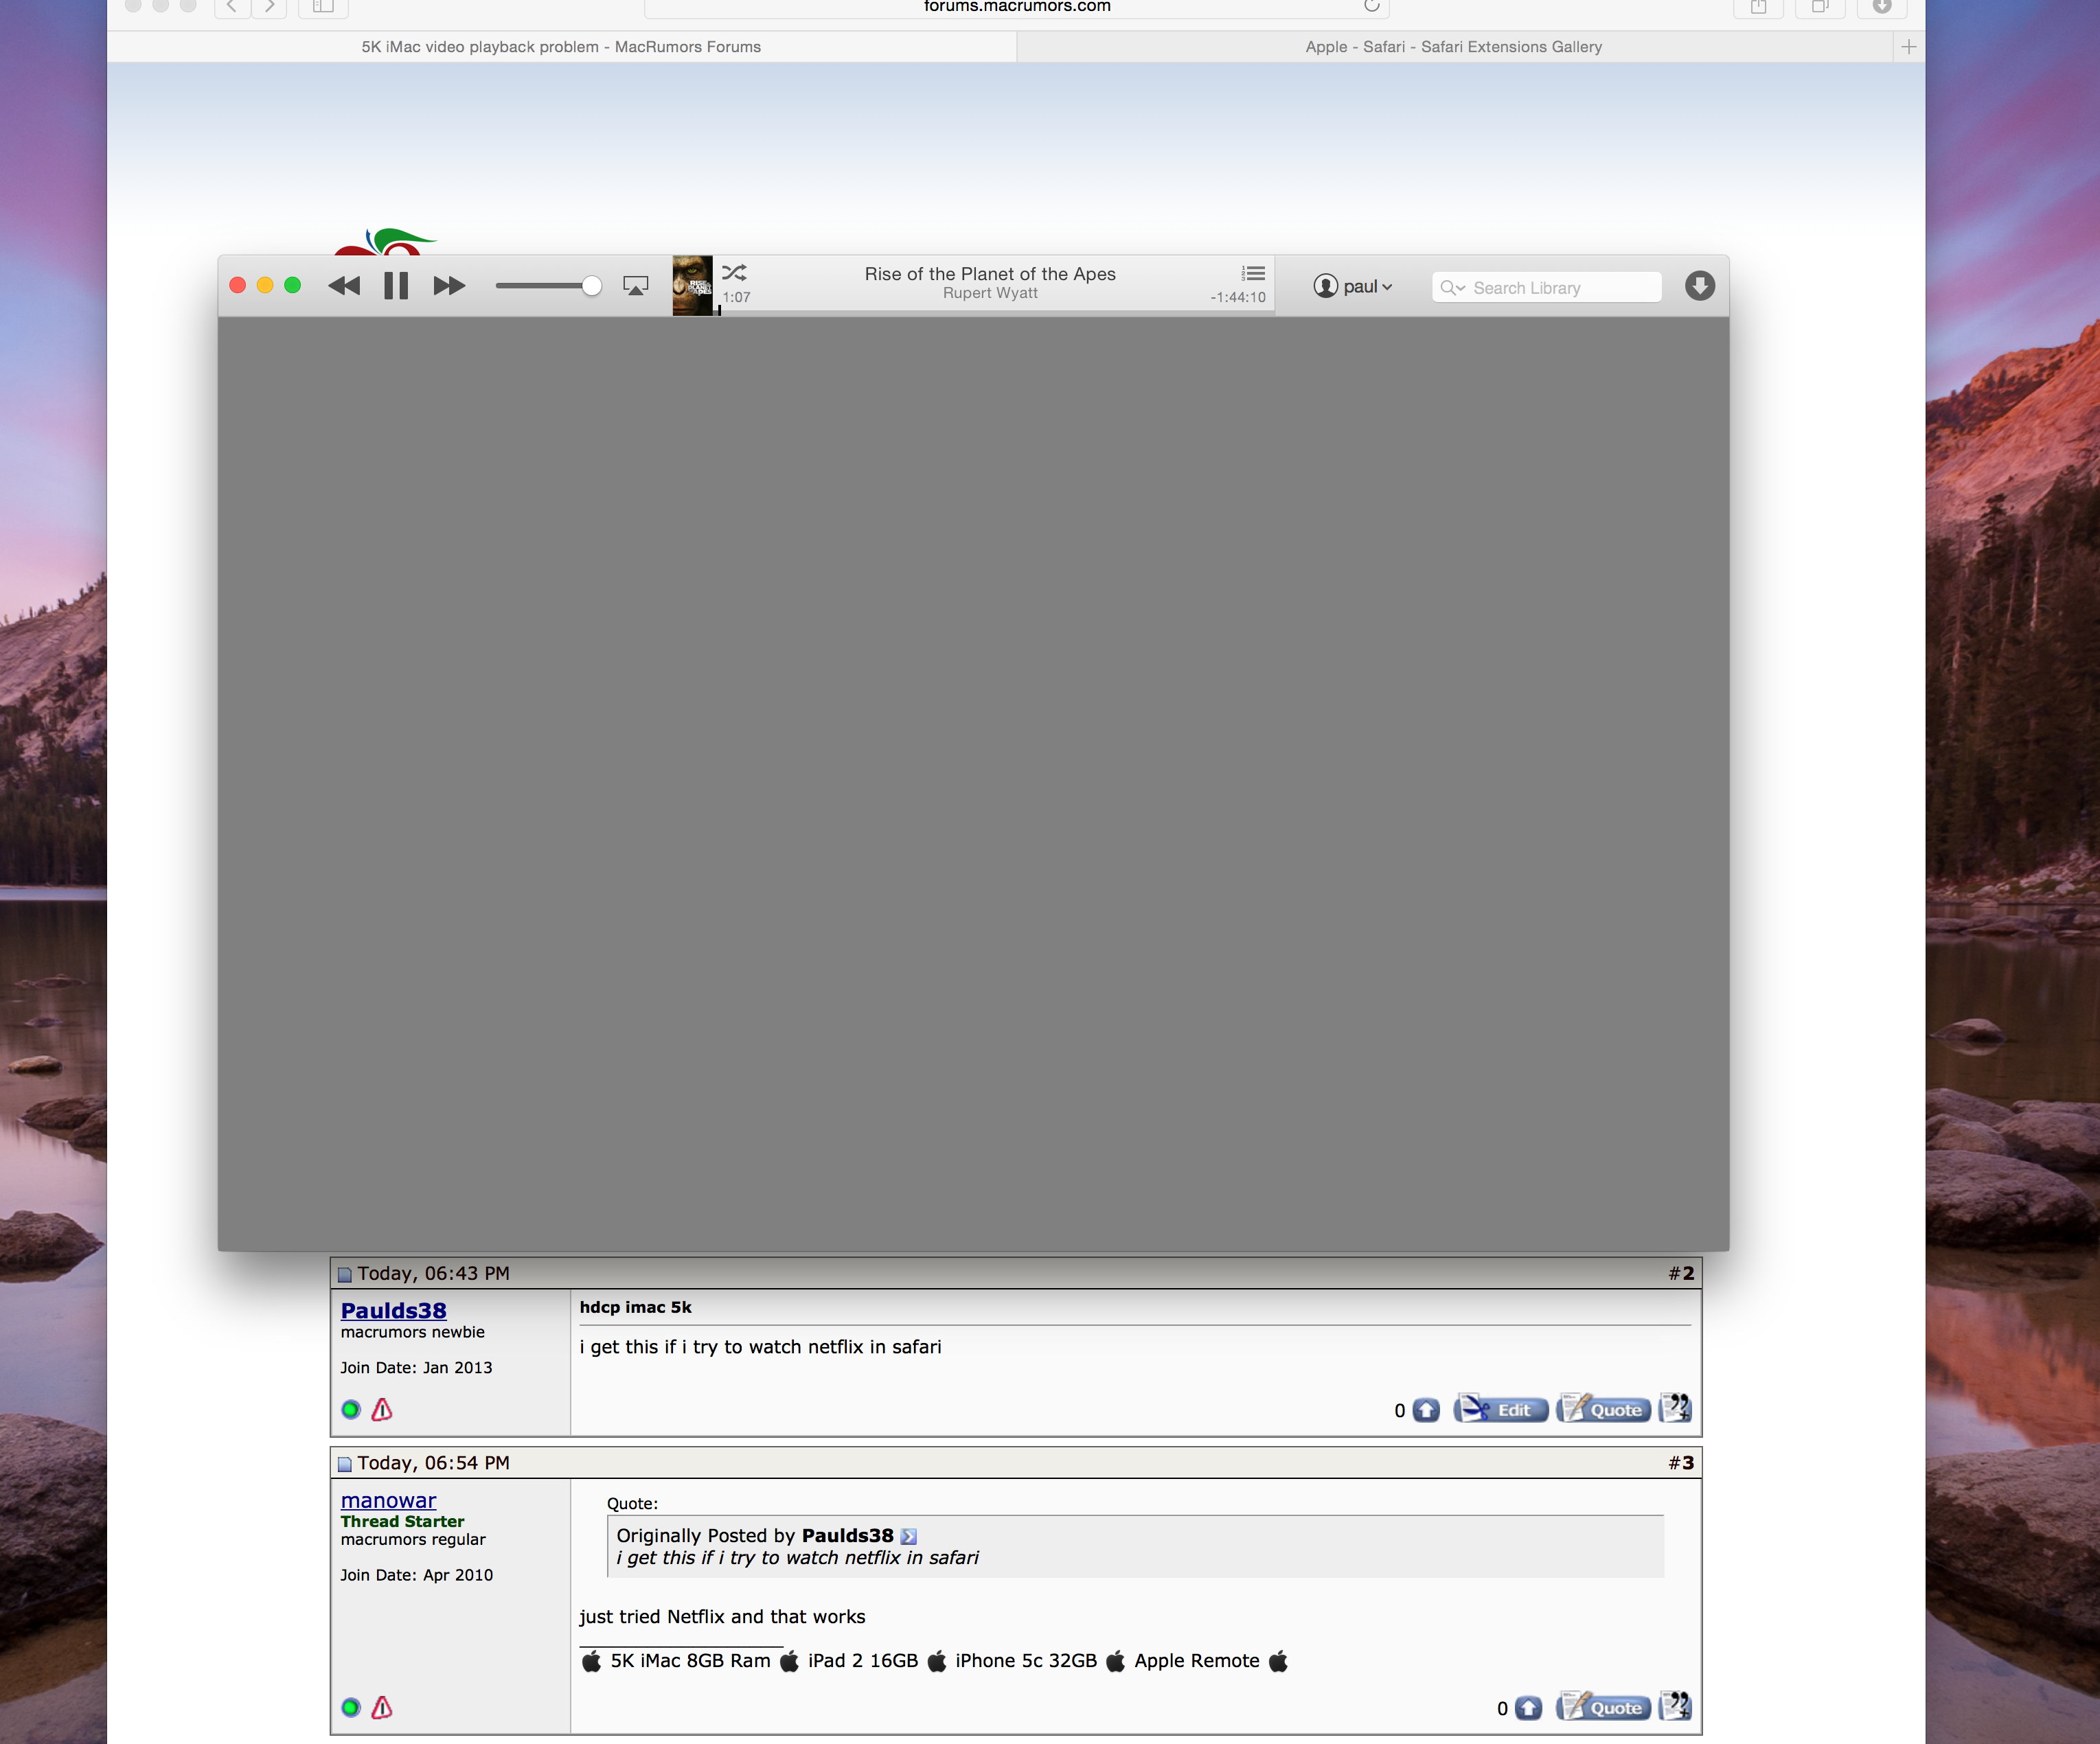Screen dimensions: 2100x1744
Task: Click the text 'just tried Netflix and that works'
Action: (722, 1617)
